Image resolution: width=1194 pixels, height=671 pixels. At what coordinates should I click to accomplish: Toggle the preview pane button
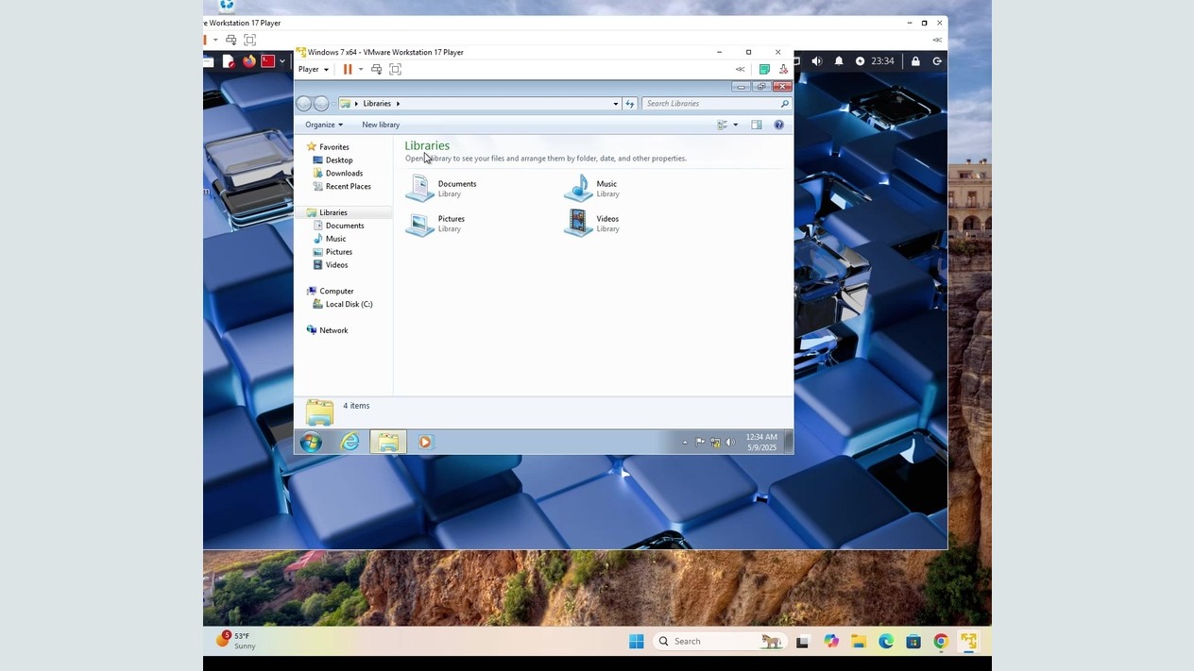[x=756, y=125]
